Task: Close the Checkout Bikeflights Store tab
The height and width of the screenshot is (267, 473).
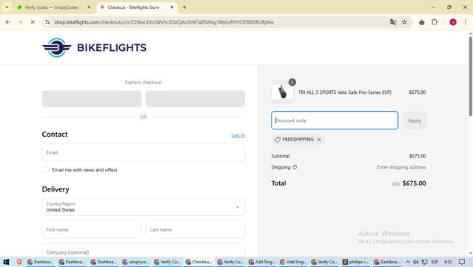Action: (172, 7)
